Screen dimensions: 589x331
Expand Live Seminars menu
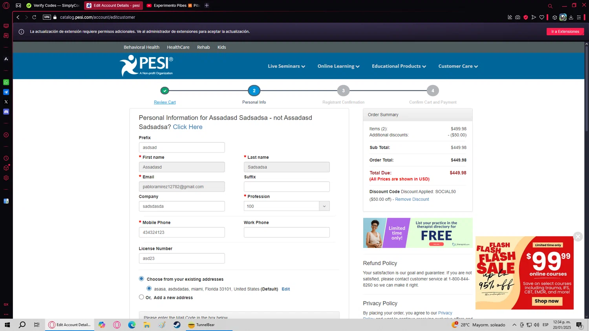click(286, 66)
